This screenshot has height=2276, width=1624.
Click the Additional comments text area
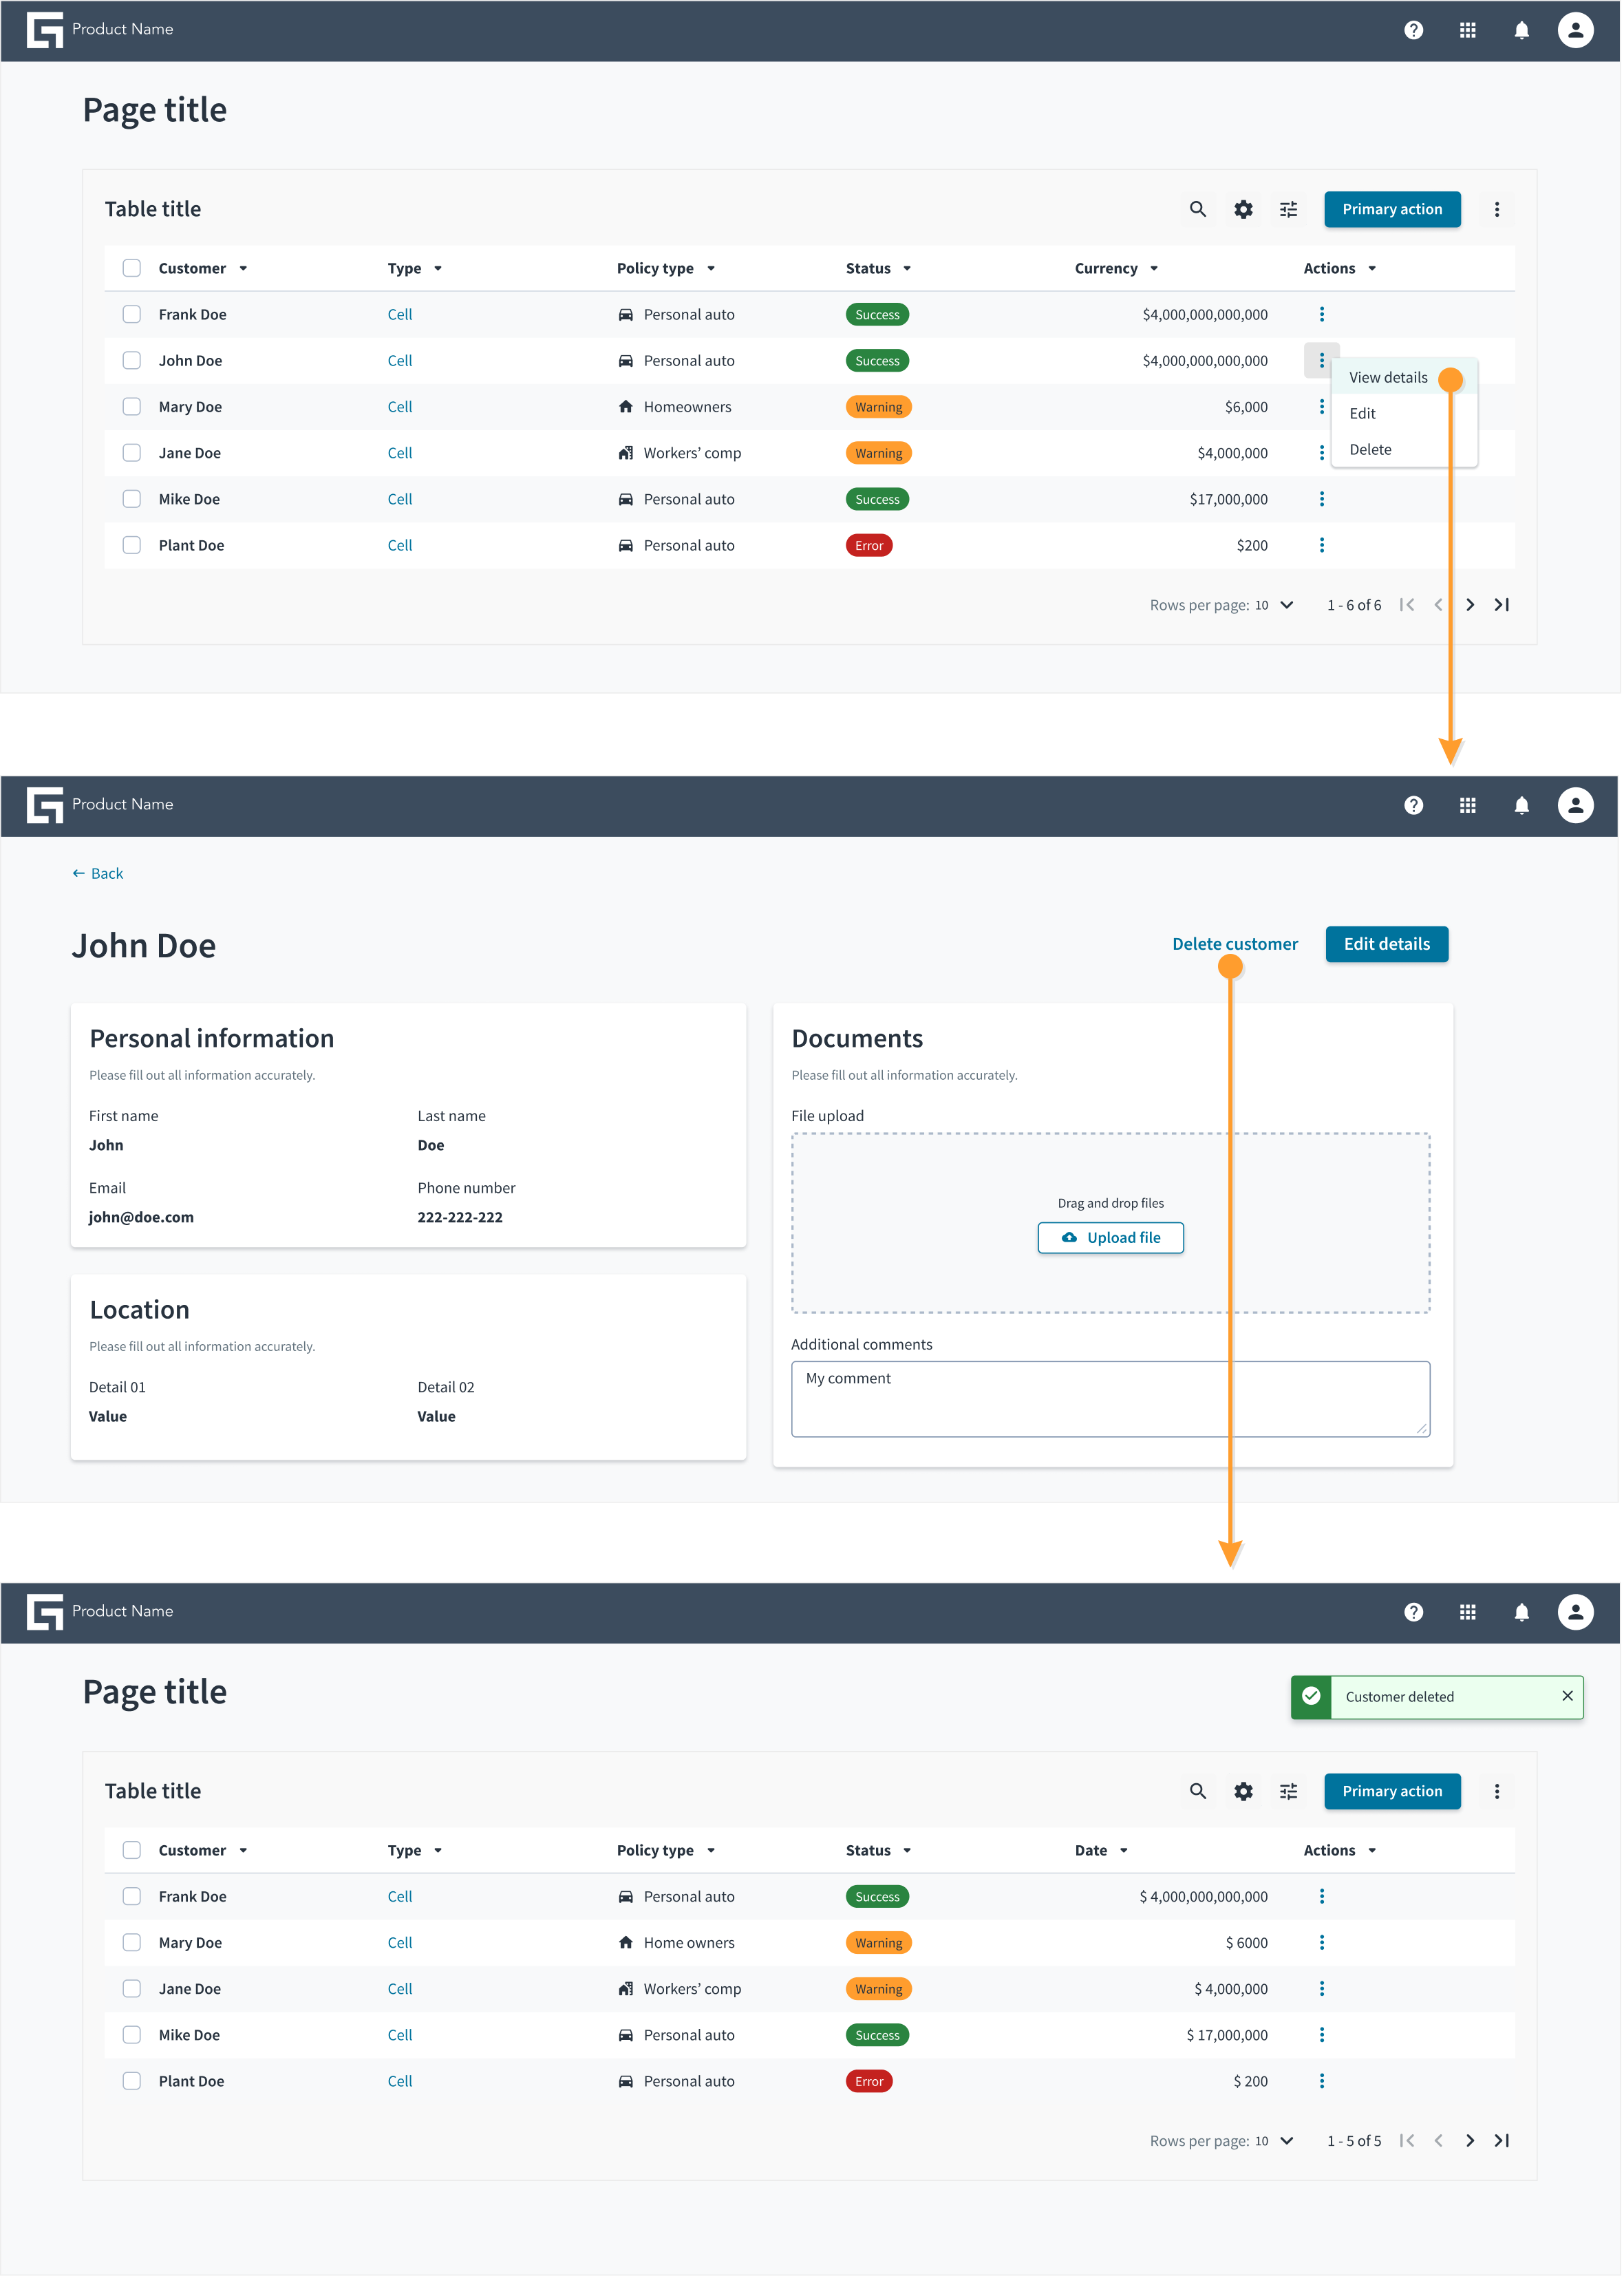[x=1111, y=1400]
